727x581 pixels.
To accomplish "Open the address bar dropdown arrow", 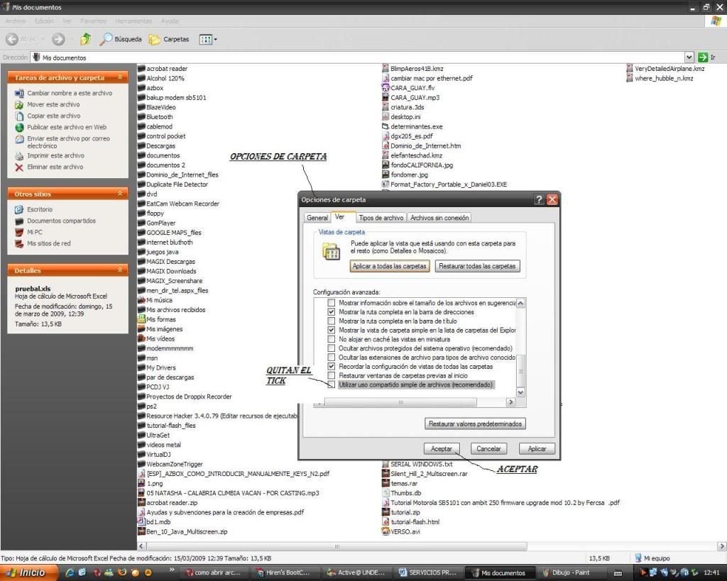I will tap(689, 57).
